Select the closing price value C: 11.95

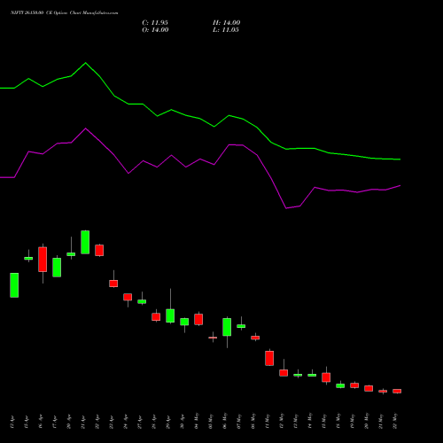[155, 23]
